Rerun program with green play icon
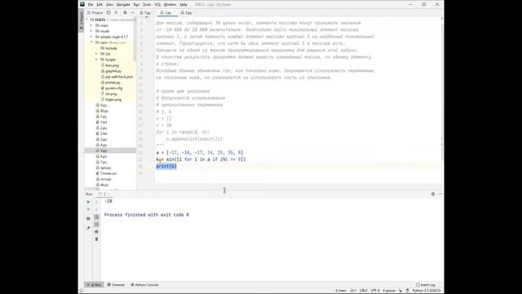 point(88,202)
